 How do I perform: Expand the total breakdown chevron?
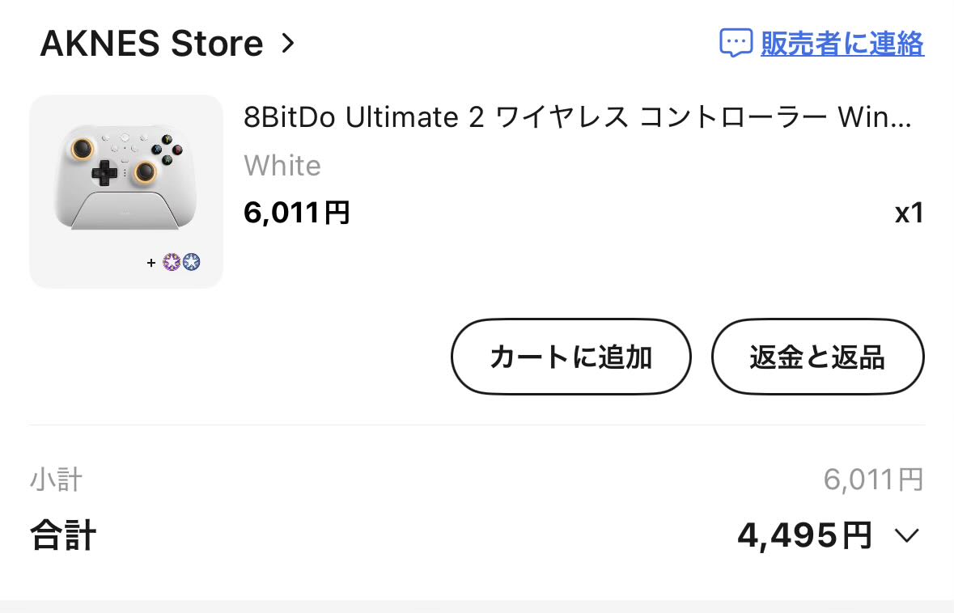[907, 535]
